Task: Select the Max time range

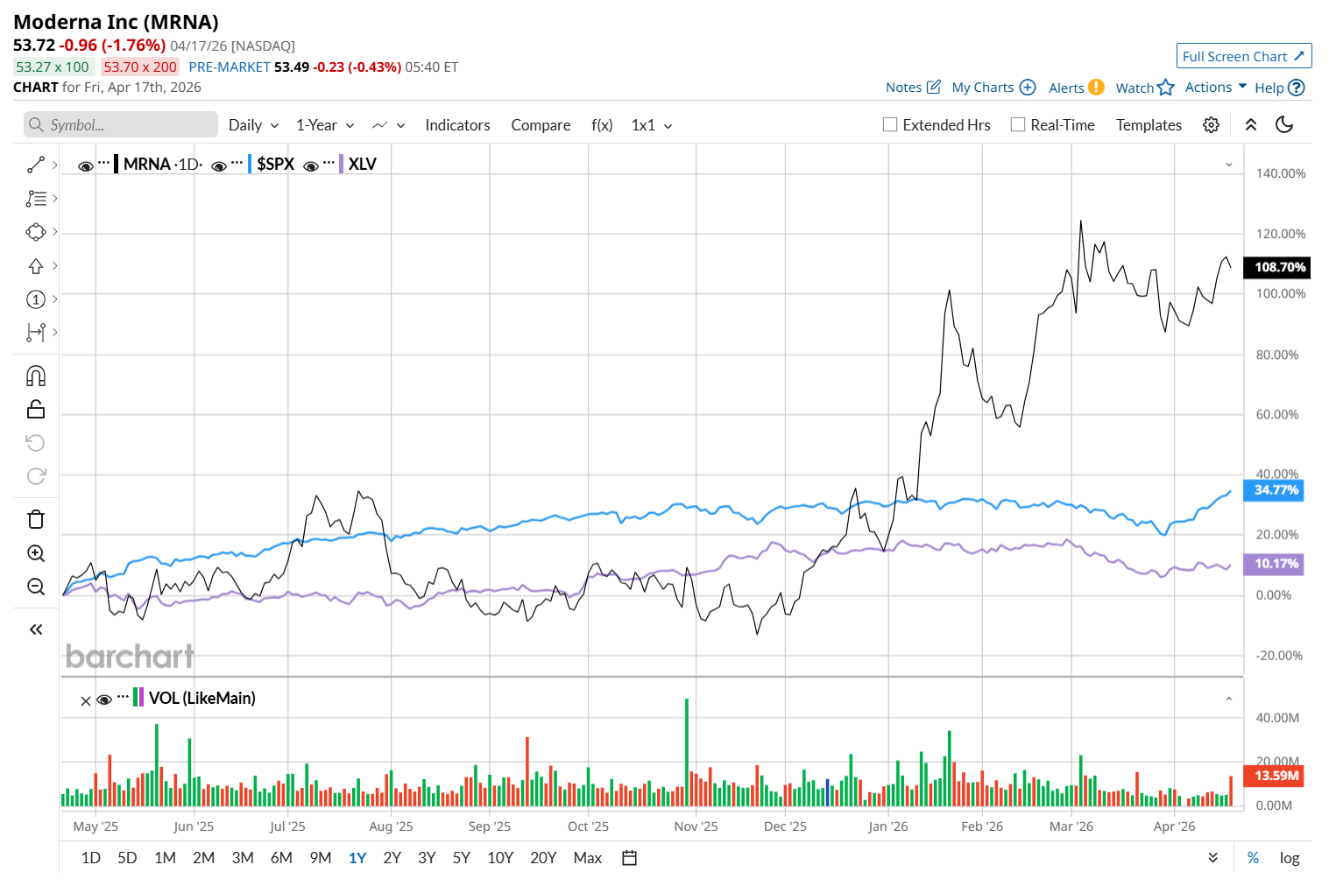Action: [588, 858]
